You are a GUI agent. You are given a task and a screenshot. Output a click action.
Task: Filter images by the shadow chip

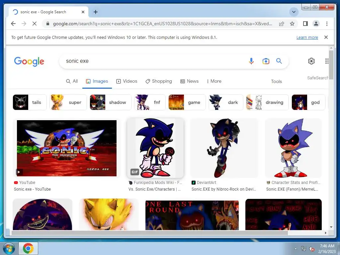coord(110,102)
